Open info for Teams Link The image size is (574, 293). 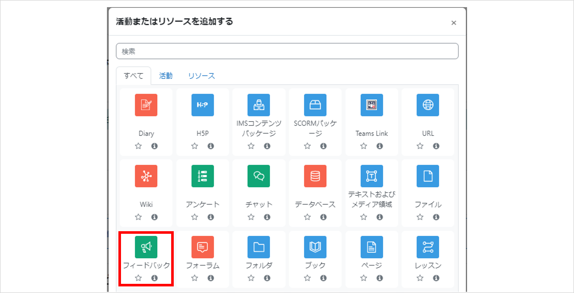pyautogui.click(x=380, y=146)
